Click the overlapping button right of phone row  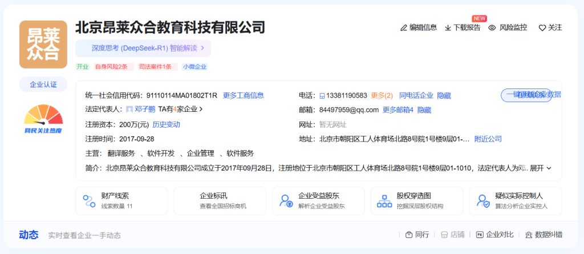(526, 95)
